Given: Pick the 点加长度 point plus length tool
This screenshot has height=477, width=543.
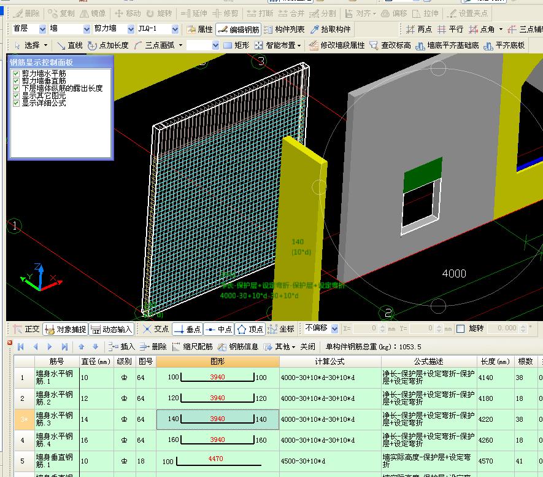Looking at the screenshot, I should click(108, 45).
